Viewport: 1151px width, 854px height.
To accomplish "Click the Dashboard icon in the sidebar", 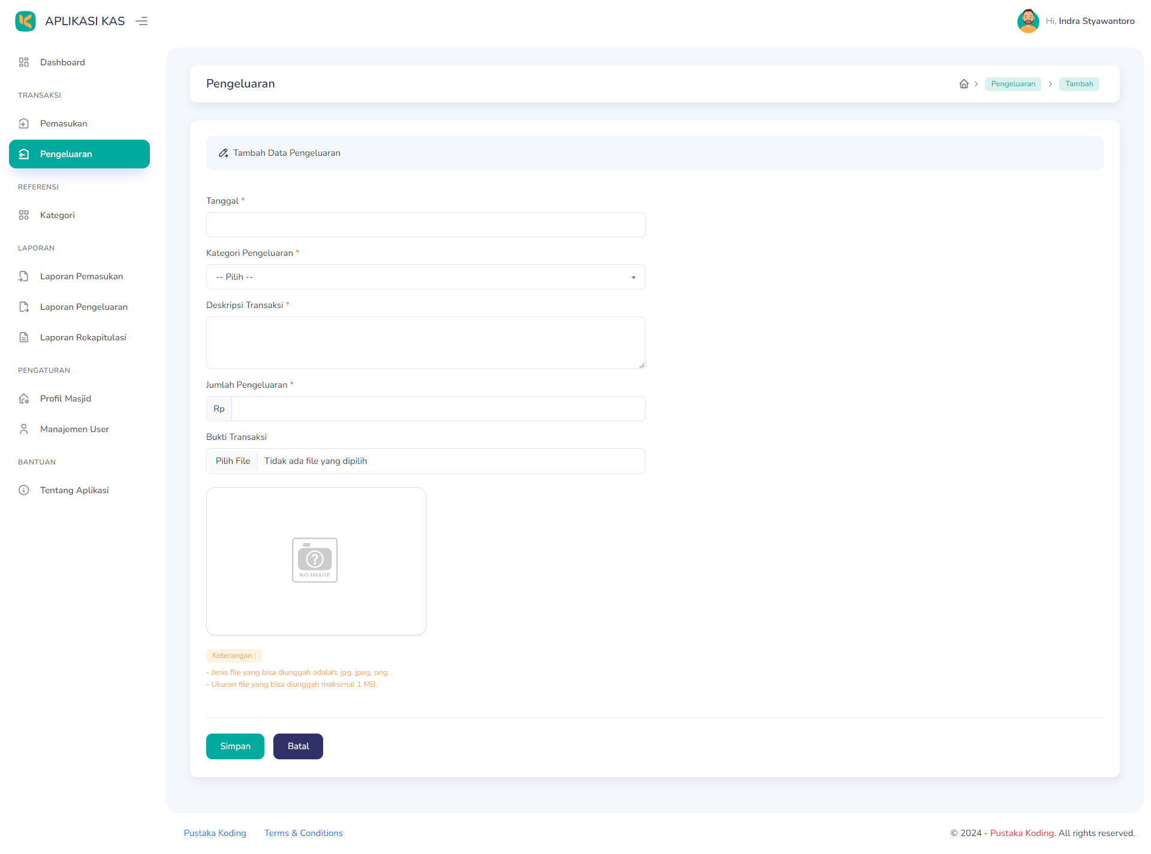I will click(x=24, y=62).
